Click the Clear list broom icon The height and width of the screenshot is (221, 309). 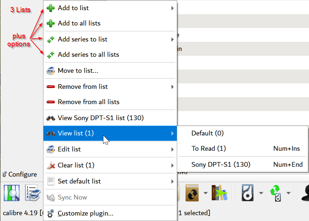tap(51, 165)
